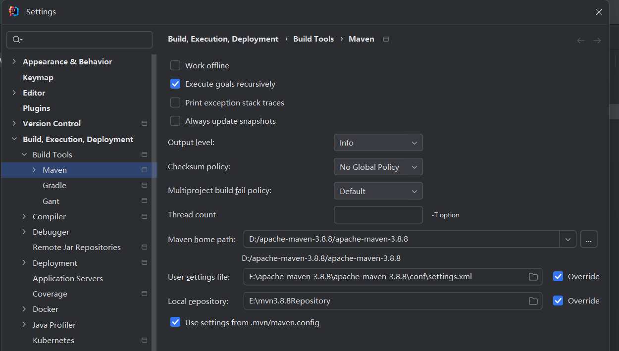The height and width of the screenshot is (351, 619).
Task: Click project-level icon on Build Tools row
Action: [x=144, y=154]
